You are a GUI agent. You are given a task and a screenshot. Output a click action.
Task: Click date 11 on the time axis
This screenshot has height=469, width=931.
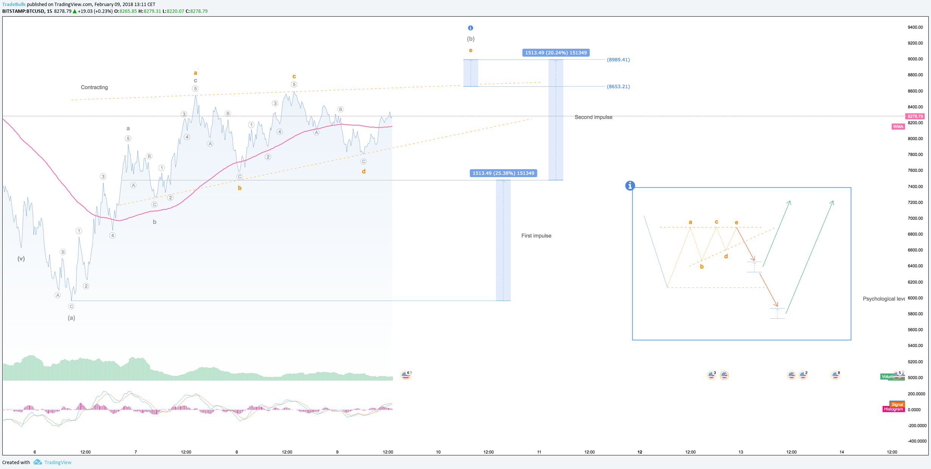coord(539,452)
